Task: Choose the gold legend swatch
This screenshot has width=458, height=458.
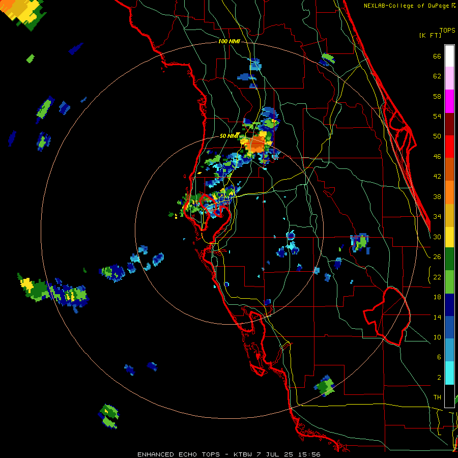Action: pos(449,215)
